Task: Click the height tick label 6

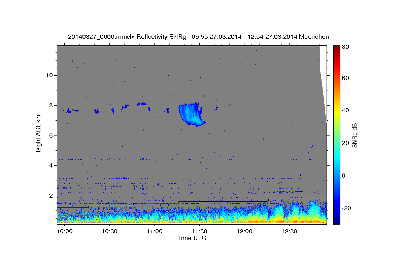Action: [x=50, y=136]
